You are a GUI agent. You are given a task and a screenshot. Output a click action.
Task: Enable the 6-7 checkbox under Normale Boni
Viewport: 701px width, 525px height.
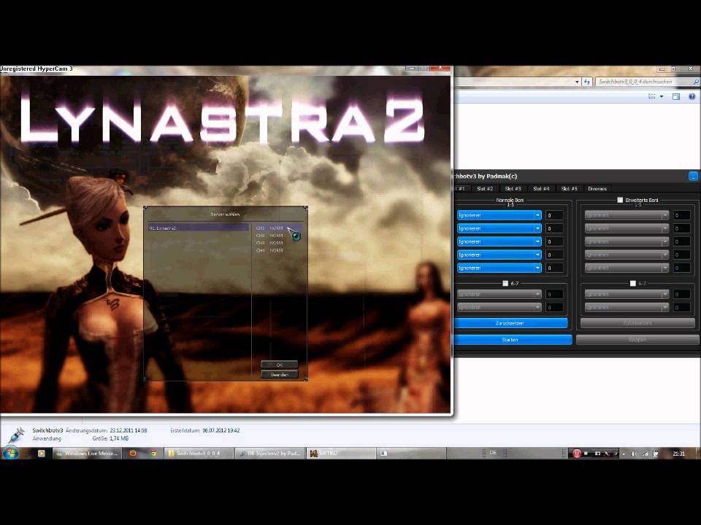(505, 283)
